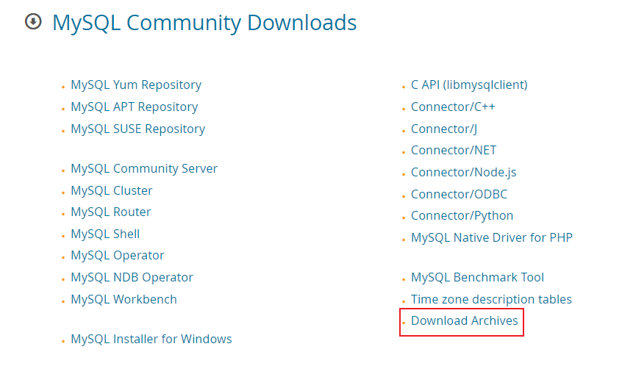Open the Download Archives link
This screenshot has height=377, width=622.
tap(465, 320)
